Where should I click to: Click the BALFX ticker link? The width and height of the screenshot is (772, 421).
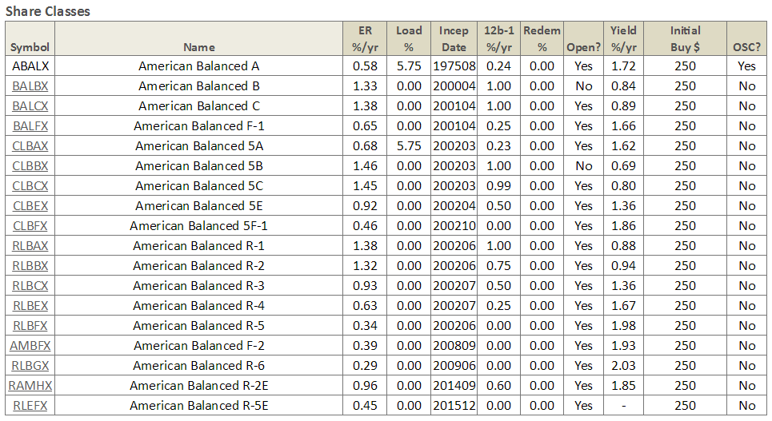[30, 126]
